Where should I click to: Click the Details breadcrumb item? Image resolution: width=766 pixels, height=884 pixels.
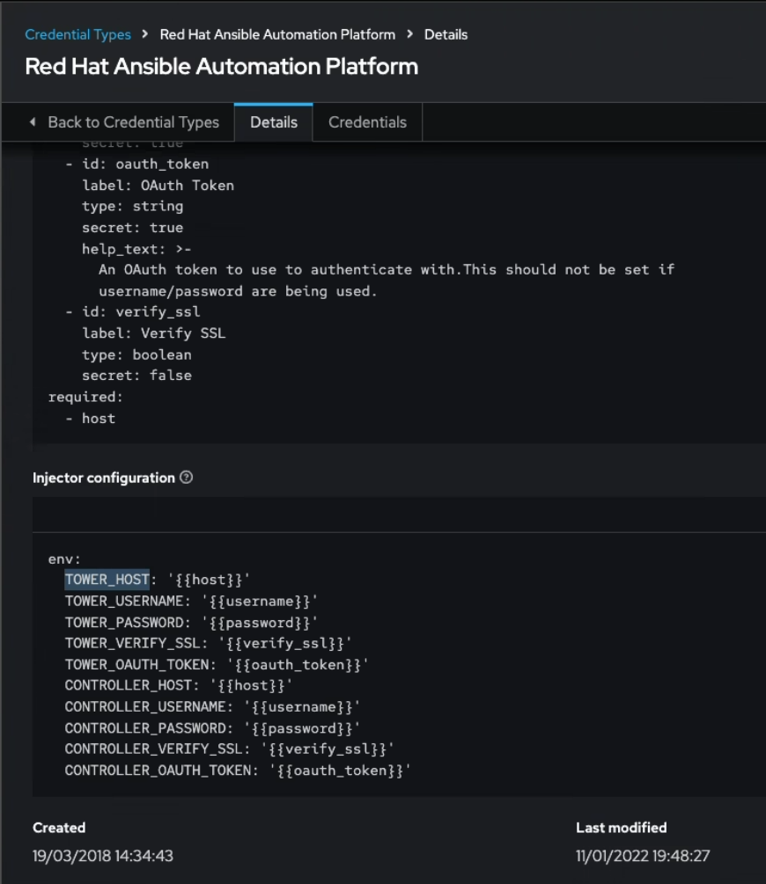[446, 34]
